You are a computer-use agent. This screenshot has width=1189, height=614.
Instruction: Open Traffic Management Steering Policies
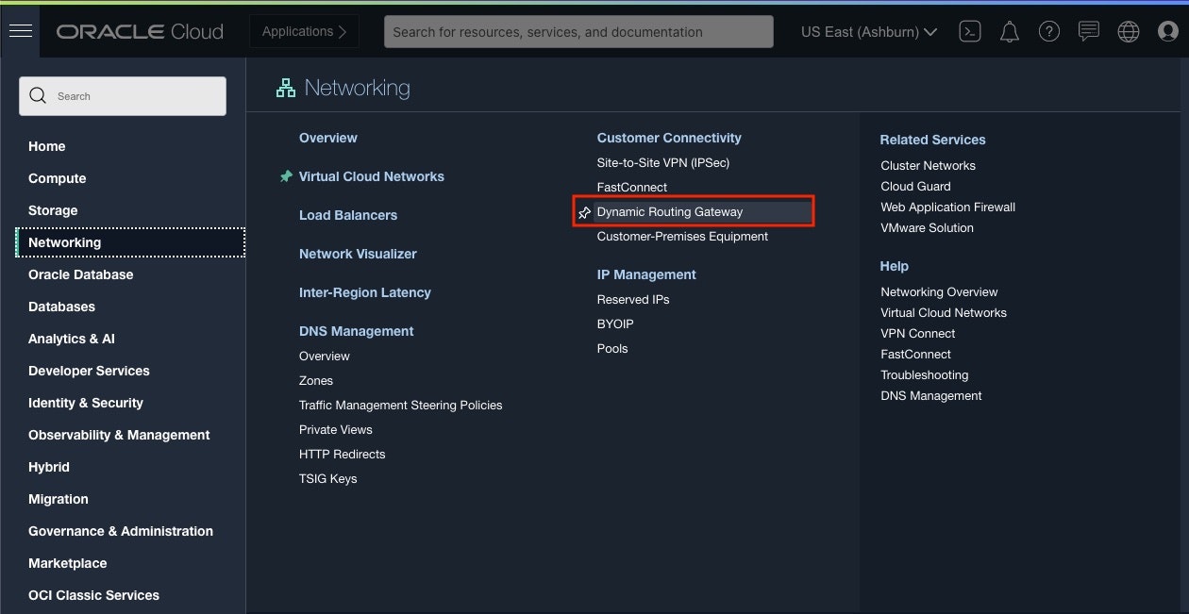coord(401,405)
